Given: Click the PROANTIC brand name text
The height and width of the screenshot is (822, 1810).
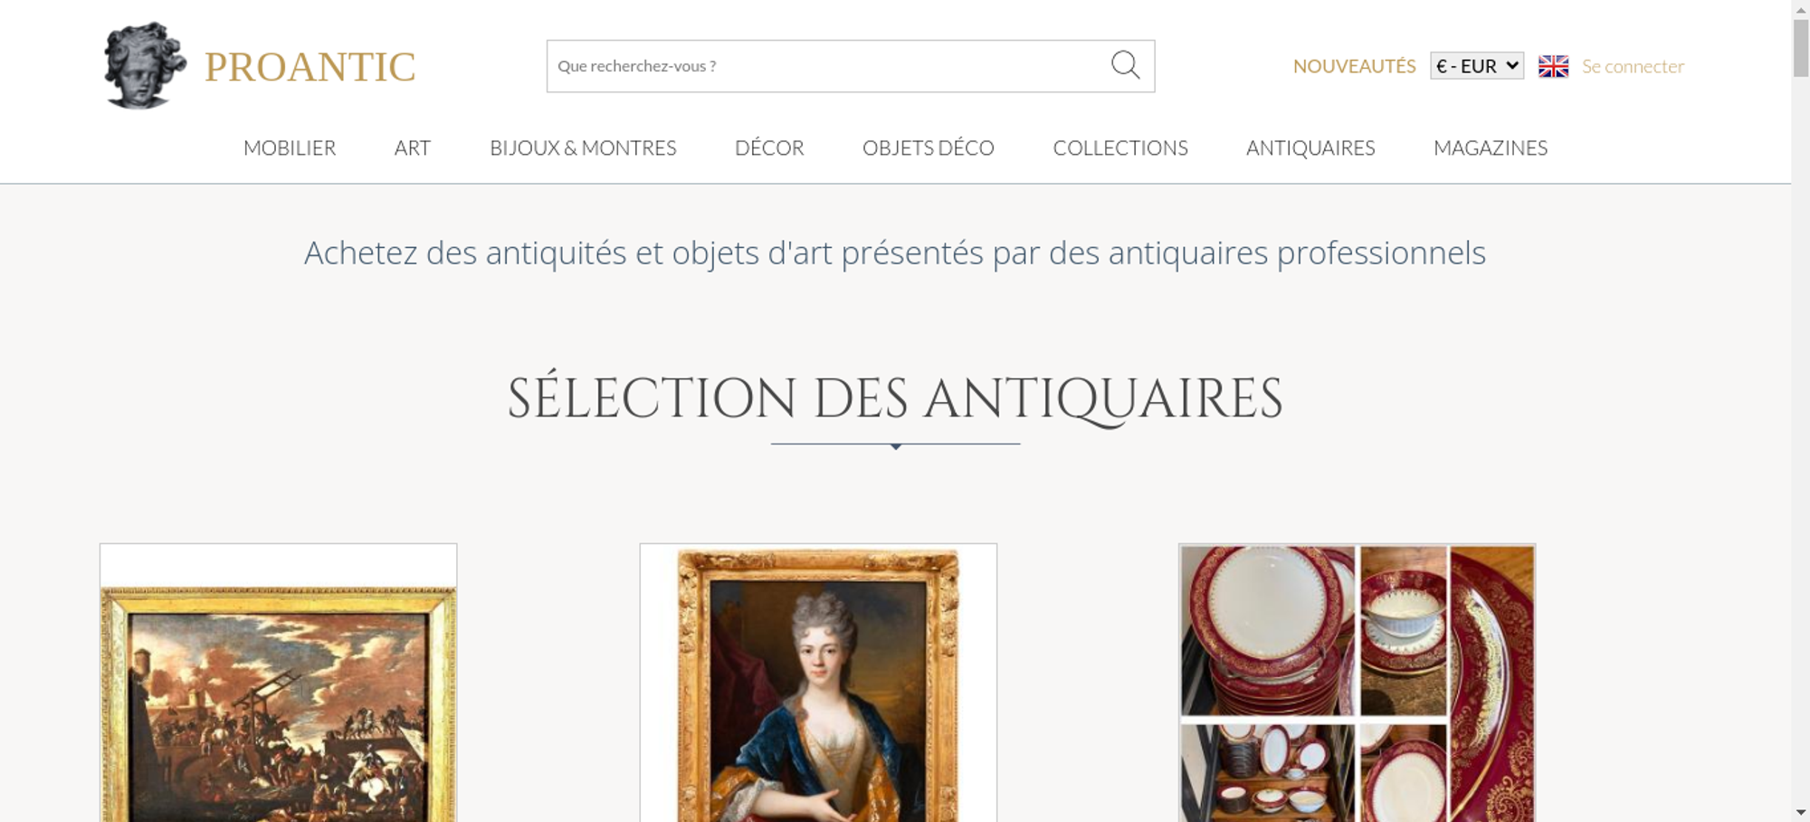Looking at the screenshot, I should click(310, 67).
